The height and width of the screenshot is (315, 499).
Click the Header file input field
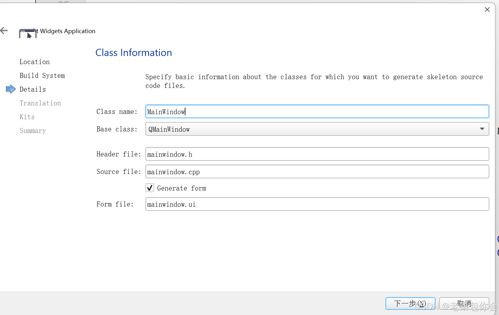click(x=317, y=154)
